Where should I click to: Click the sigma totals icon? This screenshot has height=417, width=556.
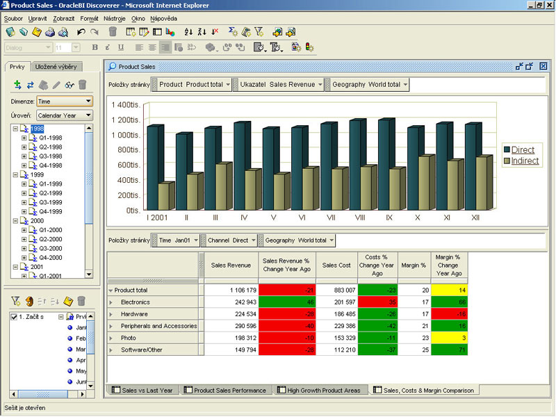tap(233, 32)
